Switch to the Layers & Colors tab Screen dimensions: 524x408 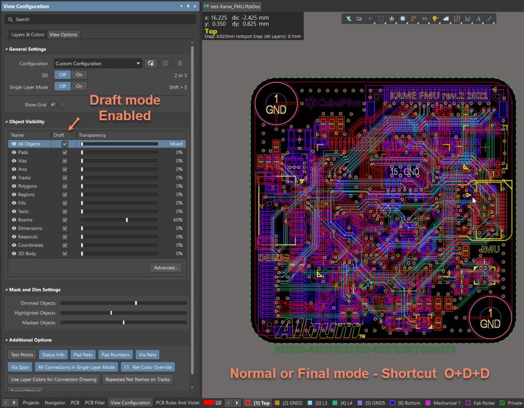27,35
